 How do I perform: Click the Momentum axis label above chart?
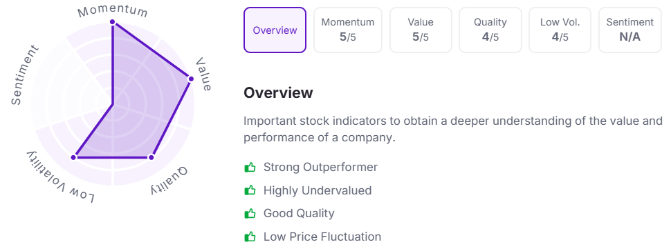(x=113, y=10)
